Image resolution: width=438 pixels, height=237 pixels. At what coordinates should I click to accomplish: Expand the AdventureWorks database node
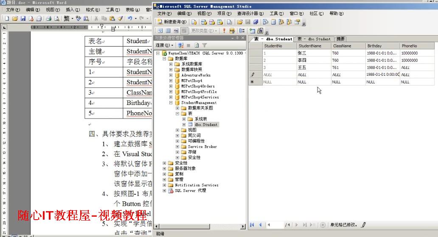[x=171, y=75]
